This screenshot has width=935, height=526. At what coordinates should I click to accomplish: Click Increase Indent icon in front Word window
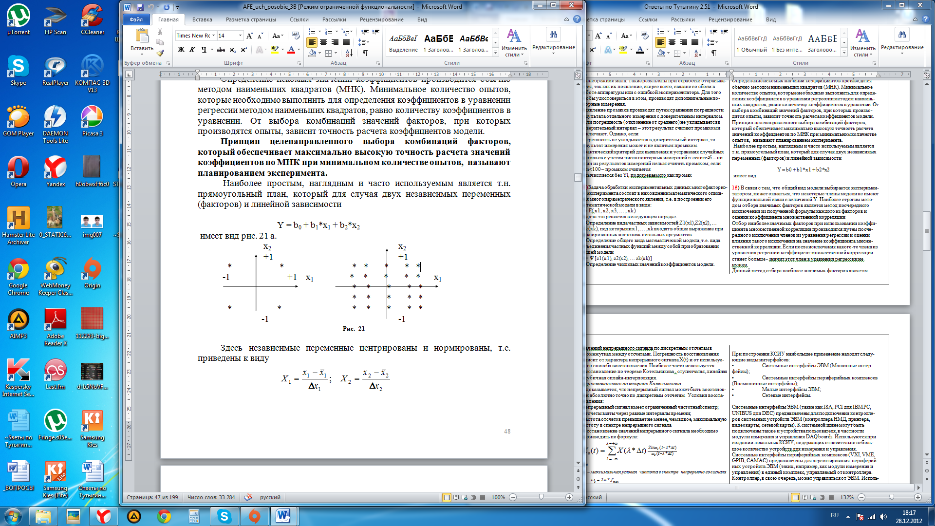[376, 32]
